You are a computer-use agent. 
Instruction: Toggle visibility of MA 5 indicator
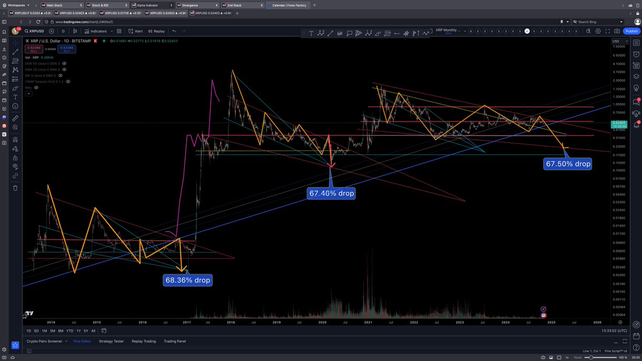[60, 75]
